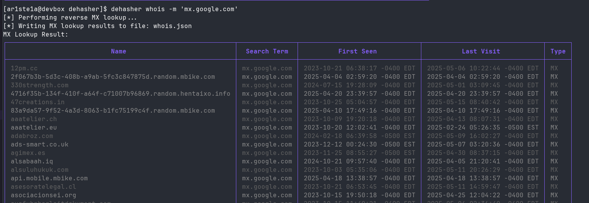Image resolution: width=589 pixels, height=203 pixels.
Task: Click first seen 2023-10-21 06:38:17 for 12pm.cc
Action: pos(359,68)
